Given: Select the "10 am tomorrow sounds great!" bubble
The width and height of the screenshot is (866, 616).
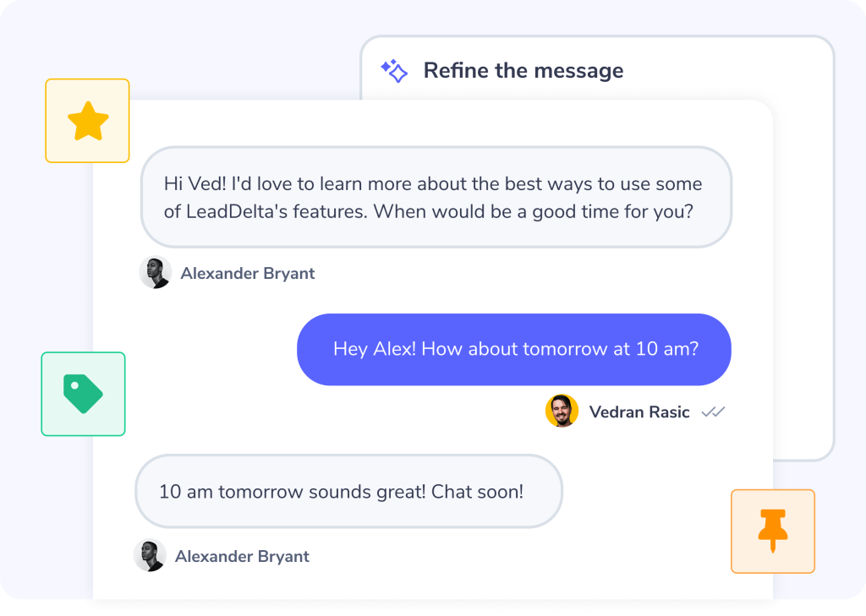Looking at the screenshot, I should tap(348, 492).
